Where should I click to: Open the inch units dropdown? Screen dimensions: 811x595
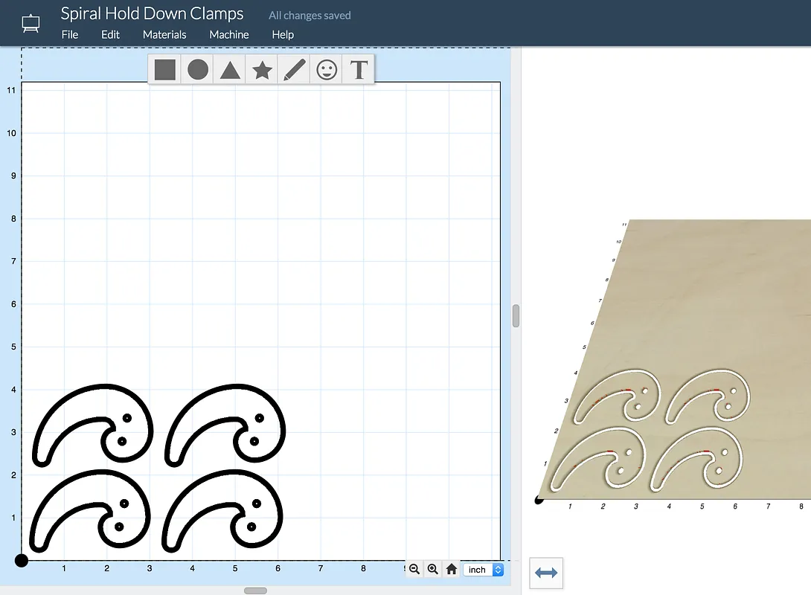[x=484, y=570]
